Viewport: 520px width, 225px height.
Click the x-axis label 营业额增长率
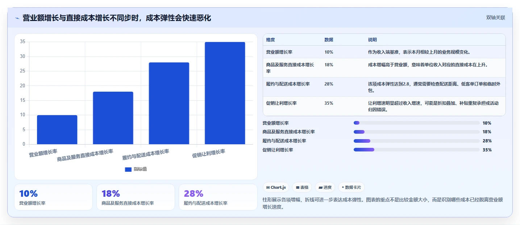(x=43, y=153)
